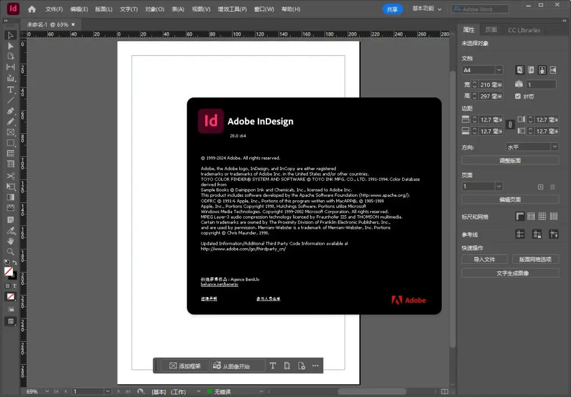
Task: Click the page count field showing 1
Action: [541, 85]
